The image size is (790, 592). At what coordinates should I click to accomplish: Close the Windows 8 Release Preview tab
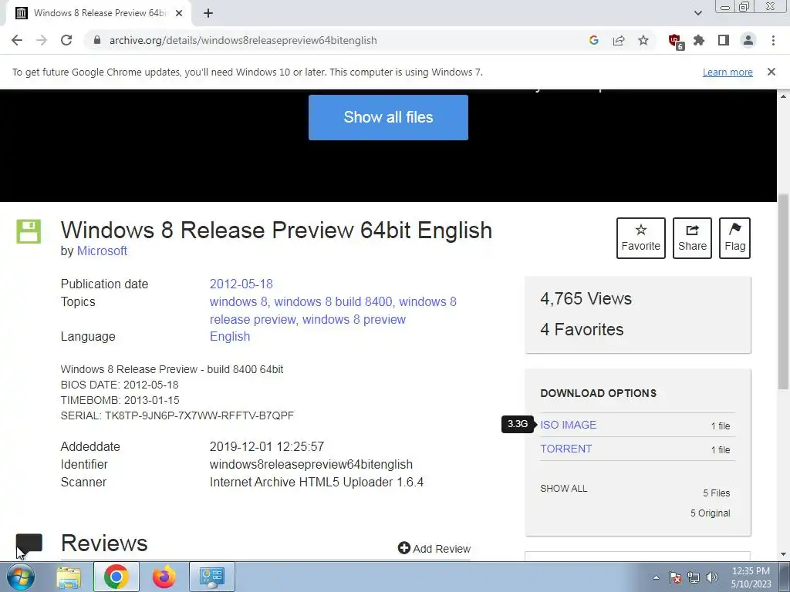[179, 13]
